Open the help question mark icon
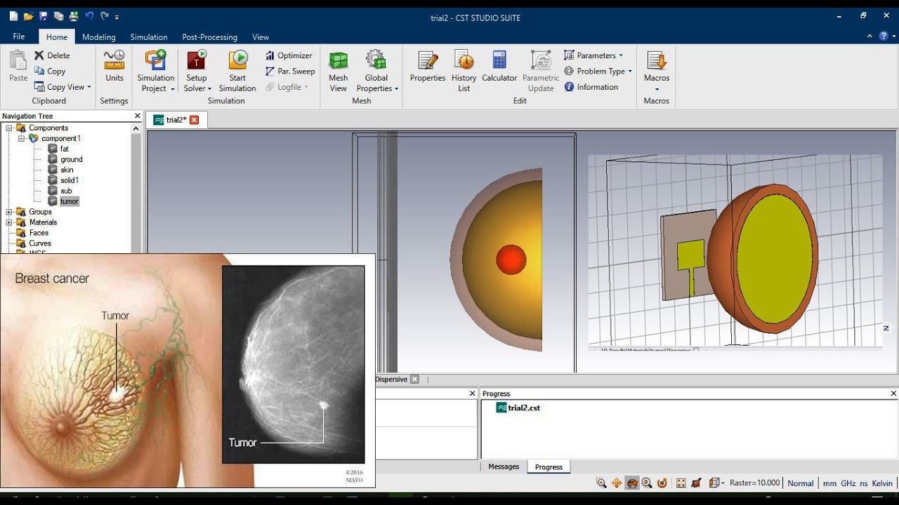The image size is (899, 505). coord(884,36)
